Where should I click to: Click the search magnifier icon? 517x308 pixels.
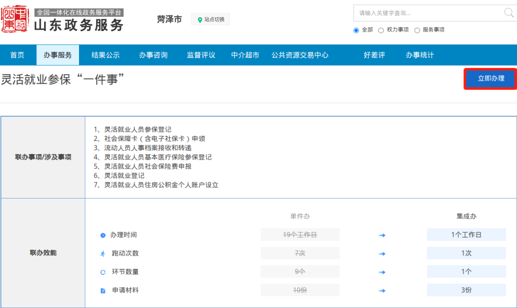pos(509,13)
